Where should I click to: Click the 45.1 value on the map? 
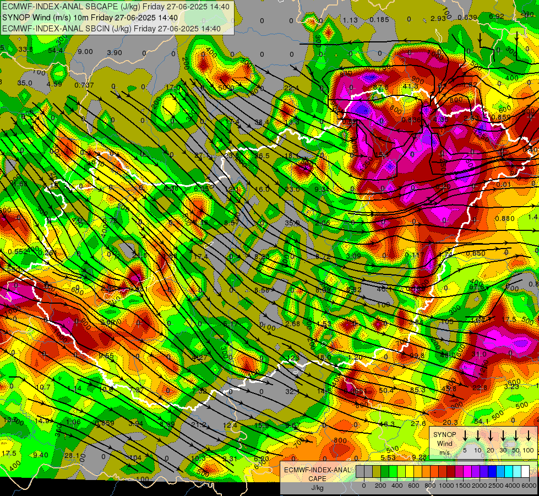coord(384,289)
